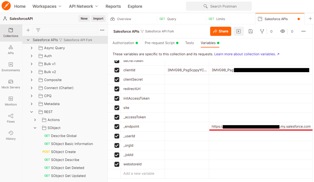
Task: Click the filter icon in collections search
Action: click(38, 30)
